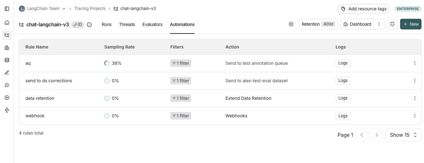Open the play circle icon in sidebar
The image size is (424, 163).
pos(7,98)
